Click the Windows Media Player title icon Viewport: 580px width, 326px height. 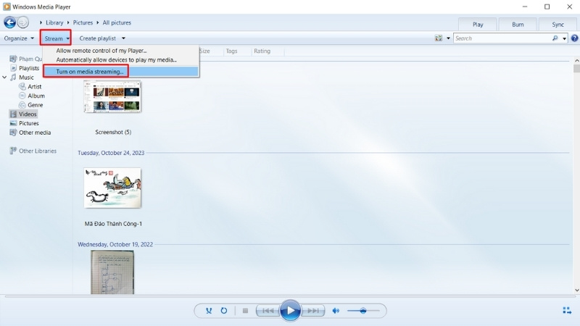tap(7, 7)
